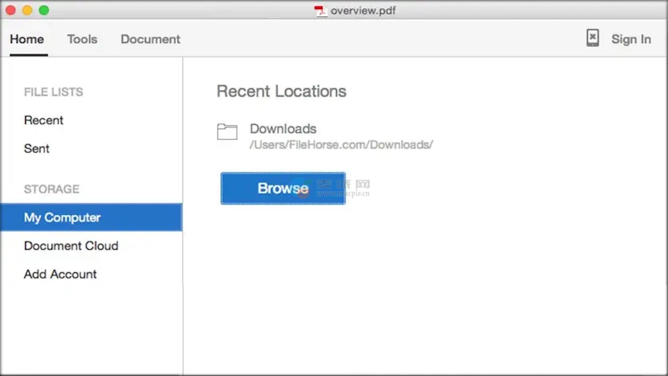Click the Sign In link
This screenshot has width=668, height=376.
coord(631,39)
